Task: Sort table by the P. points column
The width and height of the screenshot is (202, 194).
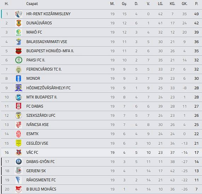Action: tap(196, 4)
